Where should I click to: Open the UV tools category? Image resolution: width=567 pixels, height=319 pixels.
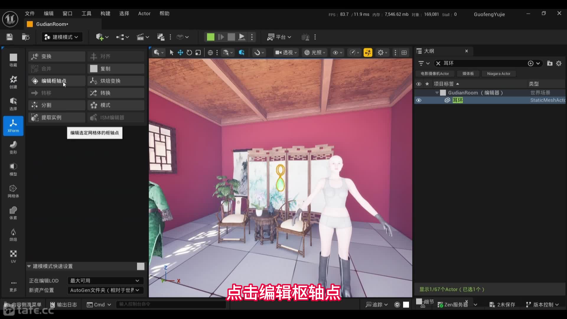13,256
